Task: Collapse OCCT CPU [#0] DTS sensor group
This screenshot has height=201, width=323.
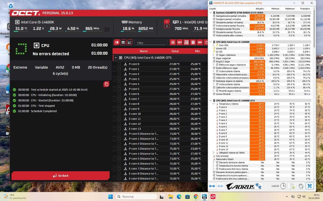Action: pos(116,58)
